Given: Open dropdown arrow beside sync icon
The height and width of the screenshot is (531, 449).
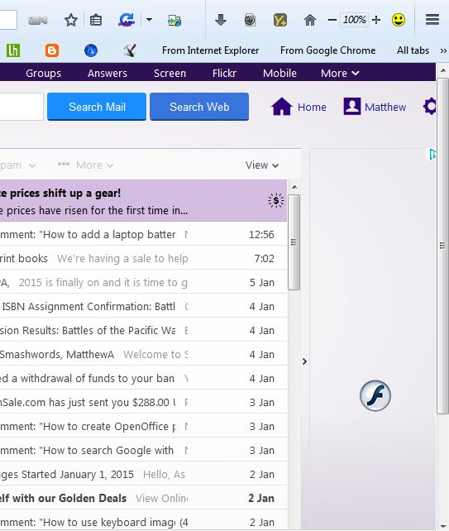Looking at the screenshot, I should [x=149, y=20].
